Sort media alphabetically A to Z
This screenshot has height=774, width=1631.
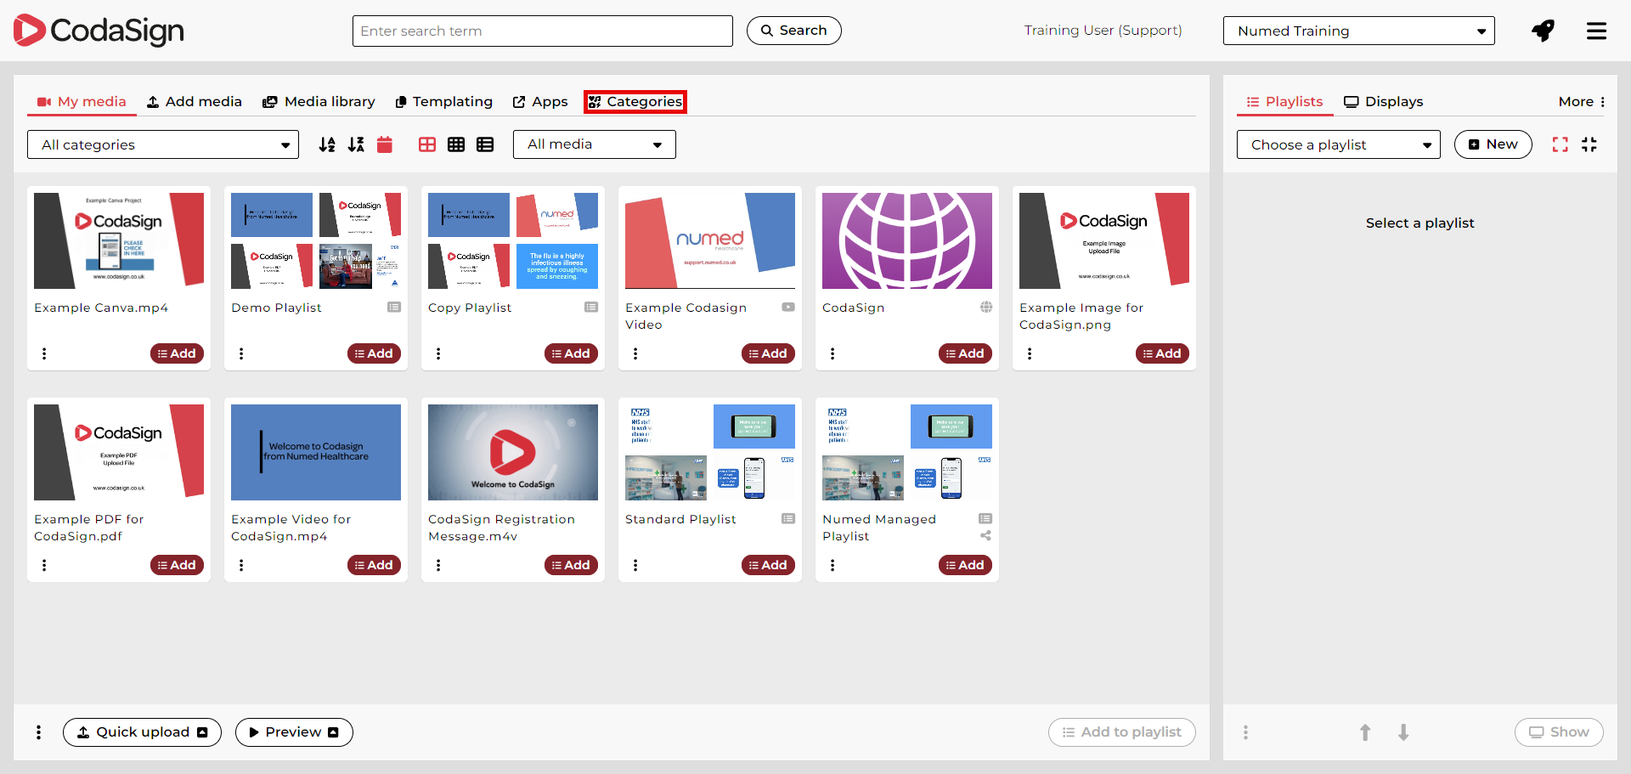[x=327, y=144]
